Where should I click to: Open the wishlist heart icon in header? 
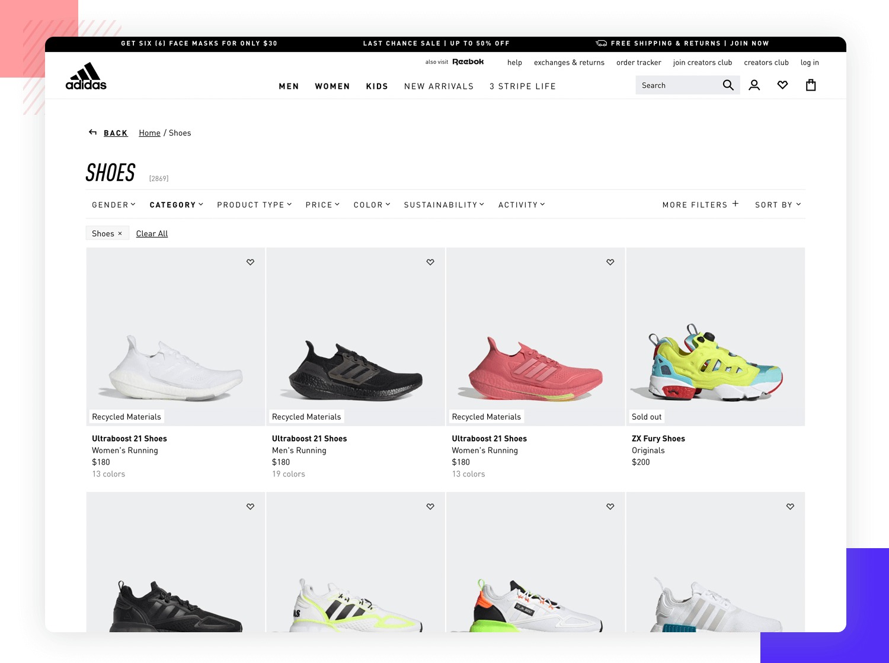(782, 85)
